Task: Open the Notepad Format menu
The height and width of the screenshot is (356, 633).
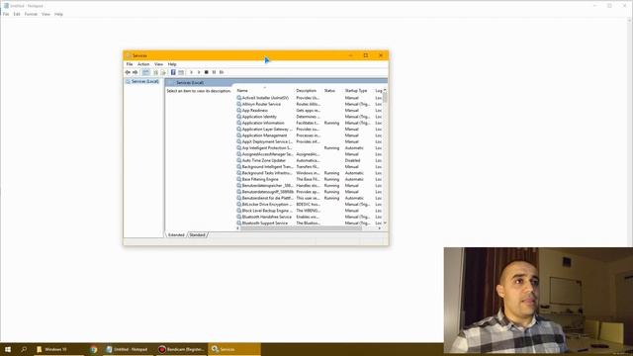Action: click(x=31, y=14)
